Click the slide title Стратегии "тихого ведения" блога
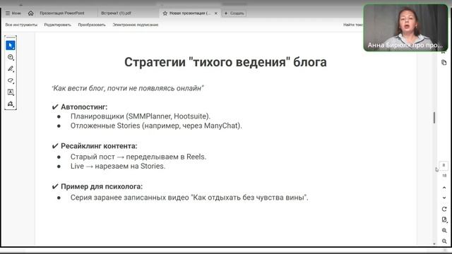This screenshot has height=254, width=452. (225, 62)
